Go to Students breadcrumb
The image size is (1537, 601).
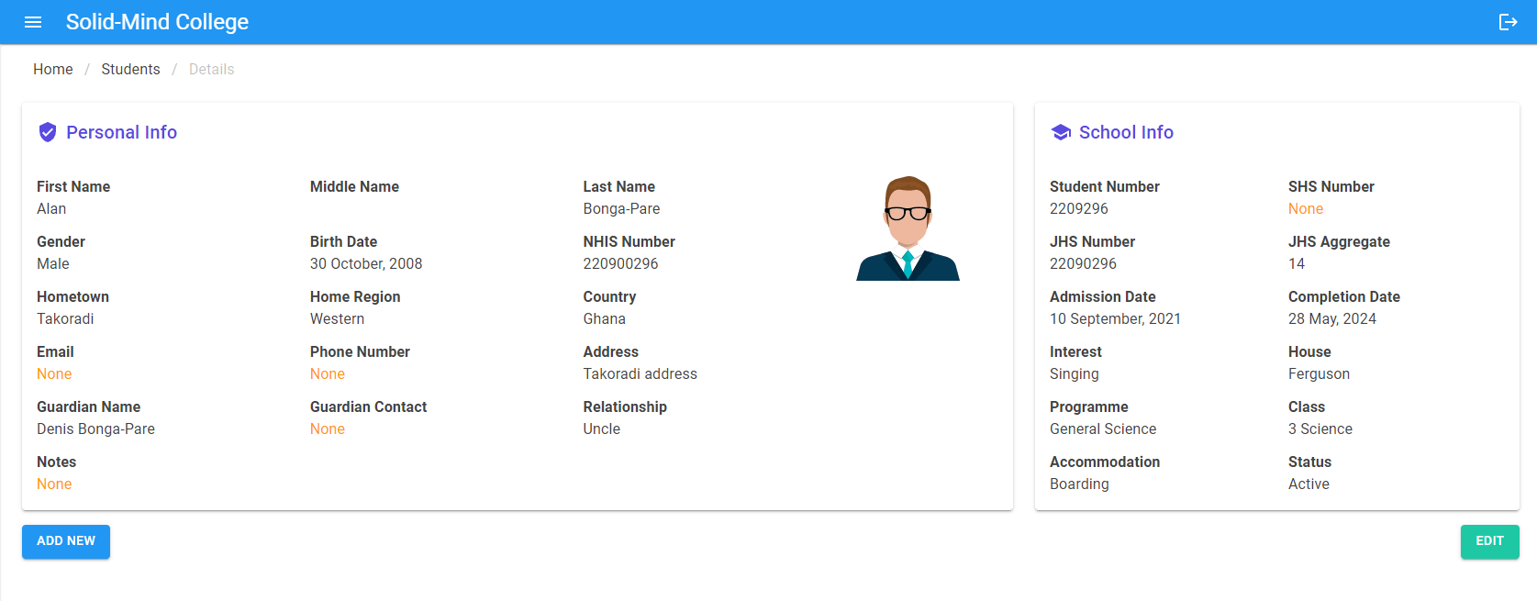click(130, 70)
